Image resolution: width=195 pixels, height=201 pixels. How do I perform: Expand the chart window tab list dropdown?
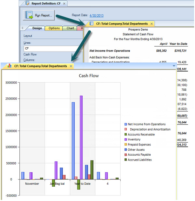[x=174, y=66]
